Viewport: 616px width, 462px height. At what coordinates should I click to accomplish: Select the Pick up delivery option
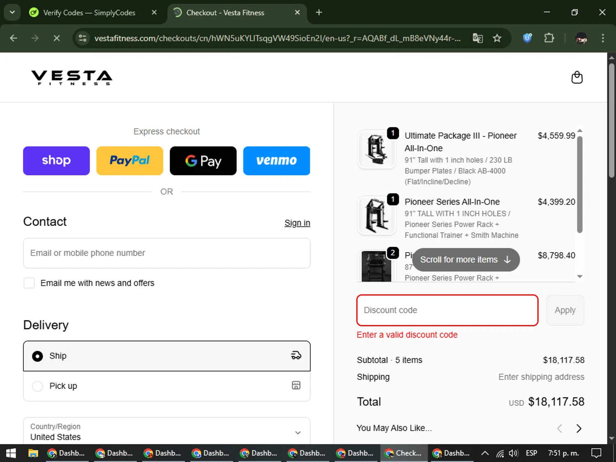[167, 386]
